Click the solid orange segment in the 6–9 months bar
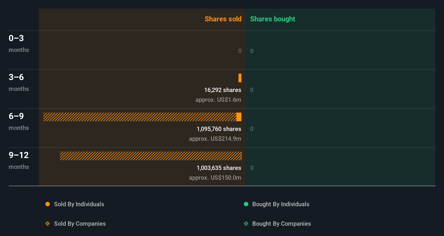Image resolution: width=444 pixels, height=236 pixels. (x=239, y=117)
